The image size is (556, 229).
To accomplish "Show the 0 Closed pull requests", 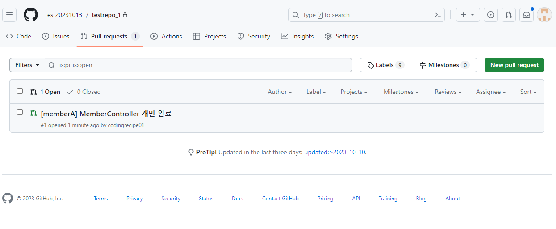I will (x=84, y=92).
